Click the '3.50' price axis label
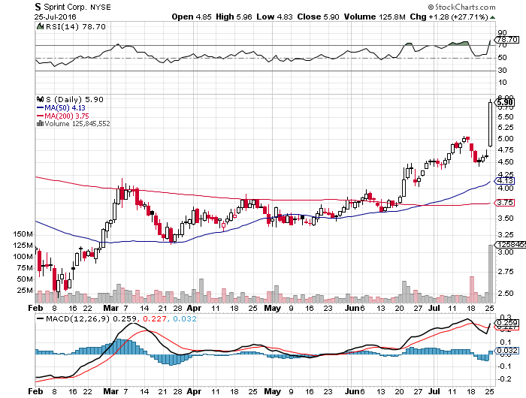This screenshot has height=398, width=526. click(506, 219)
